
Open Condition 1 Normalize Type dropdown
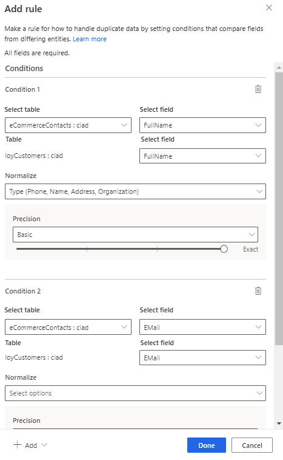pyautogui.click(x=135, y=191)
